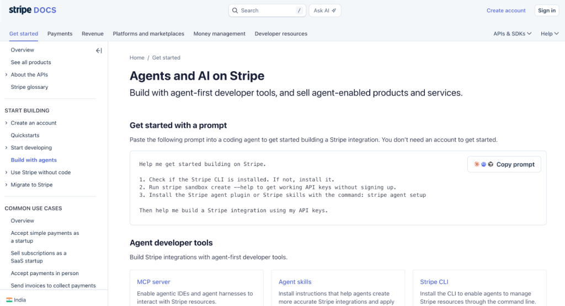The width and height of the screenshot is (565, 306).
Task: Open Sell subscriptions as a SaaS startup
Action: tap(39, 257)
